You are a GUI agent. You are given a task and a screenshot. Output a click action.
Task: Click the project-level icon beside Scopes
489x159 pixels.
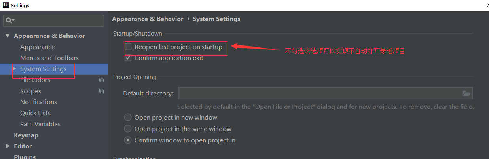102,91
